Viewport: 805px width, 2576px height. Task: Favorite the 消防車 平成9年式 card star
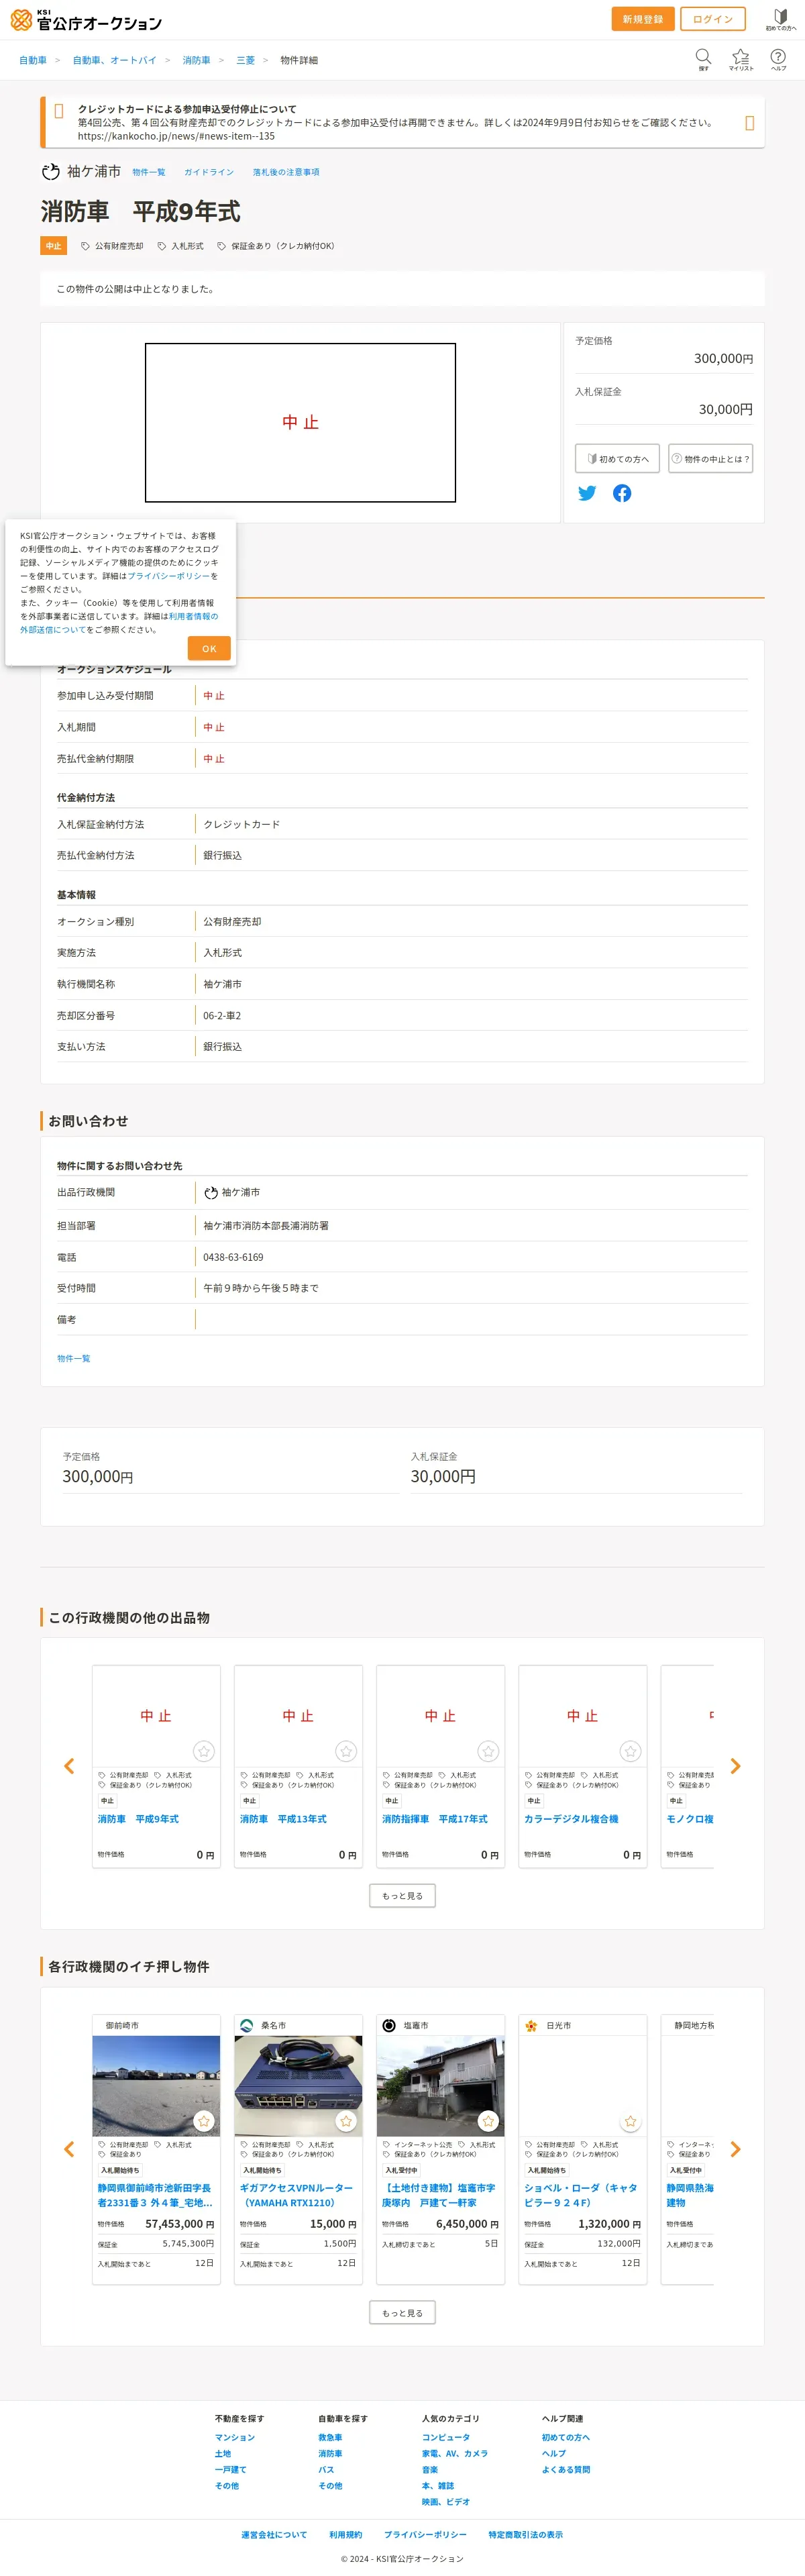point(204,1751)
